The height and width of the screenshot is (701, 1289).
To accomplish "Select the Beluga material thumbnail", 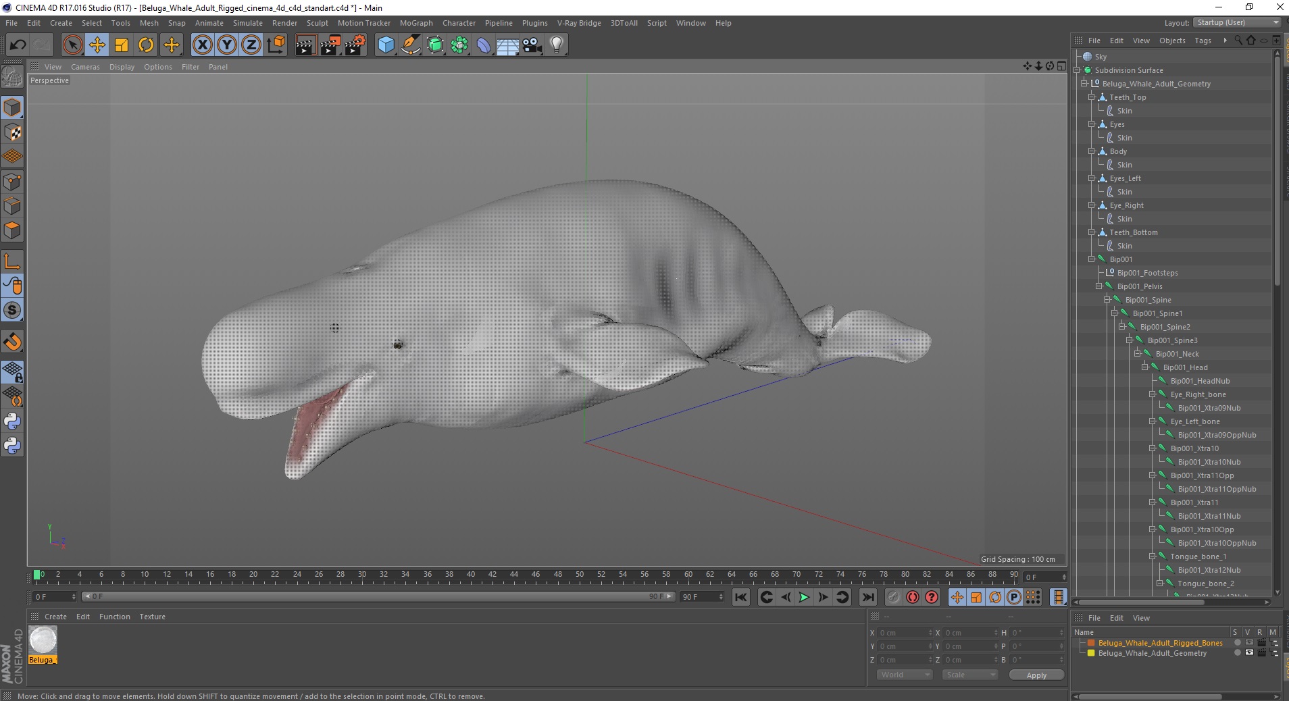I will [x=43, y=640].
